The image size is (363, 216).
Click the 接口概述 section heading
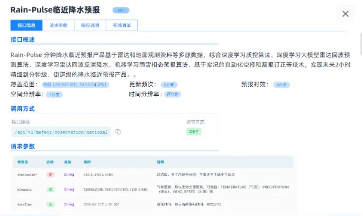point(23,40)
